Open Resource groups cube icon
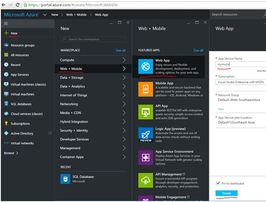The height and width of the screenshot is (202, 266). pos(6,45)
